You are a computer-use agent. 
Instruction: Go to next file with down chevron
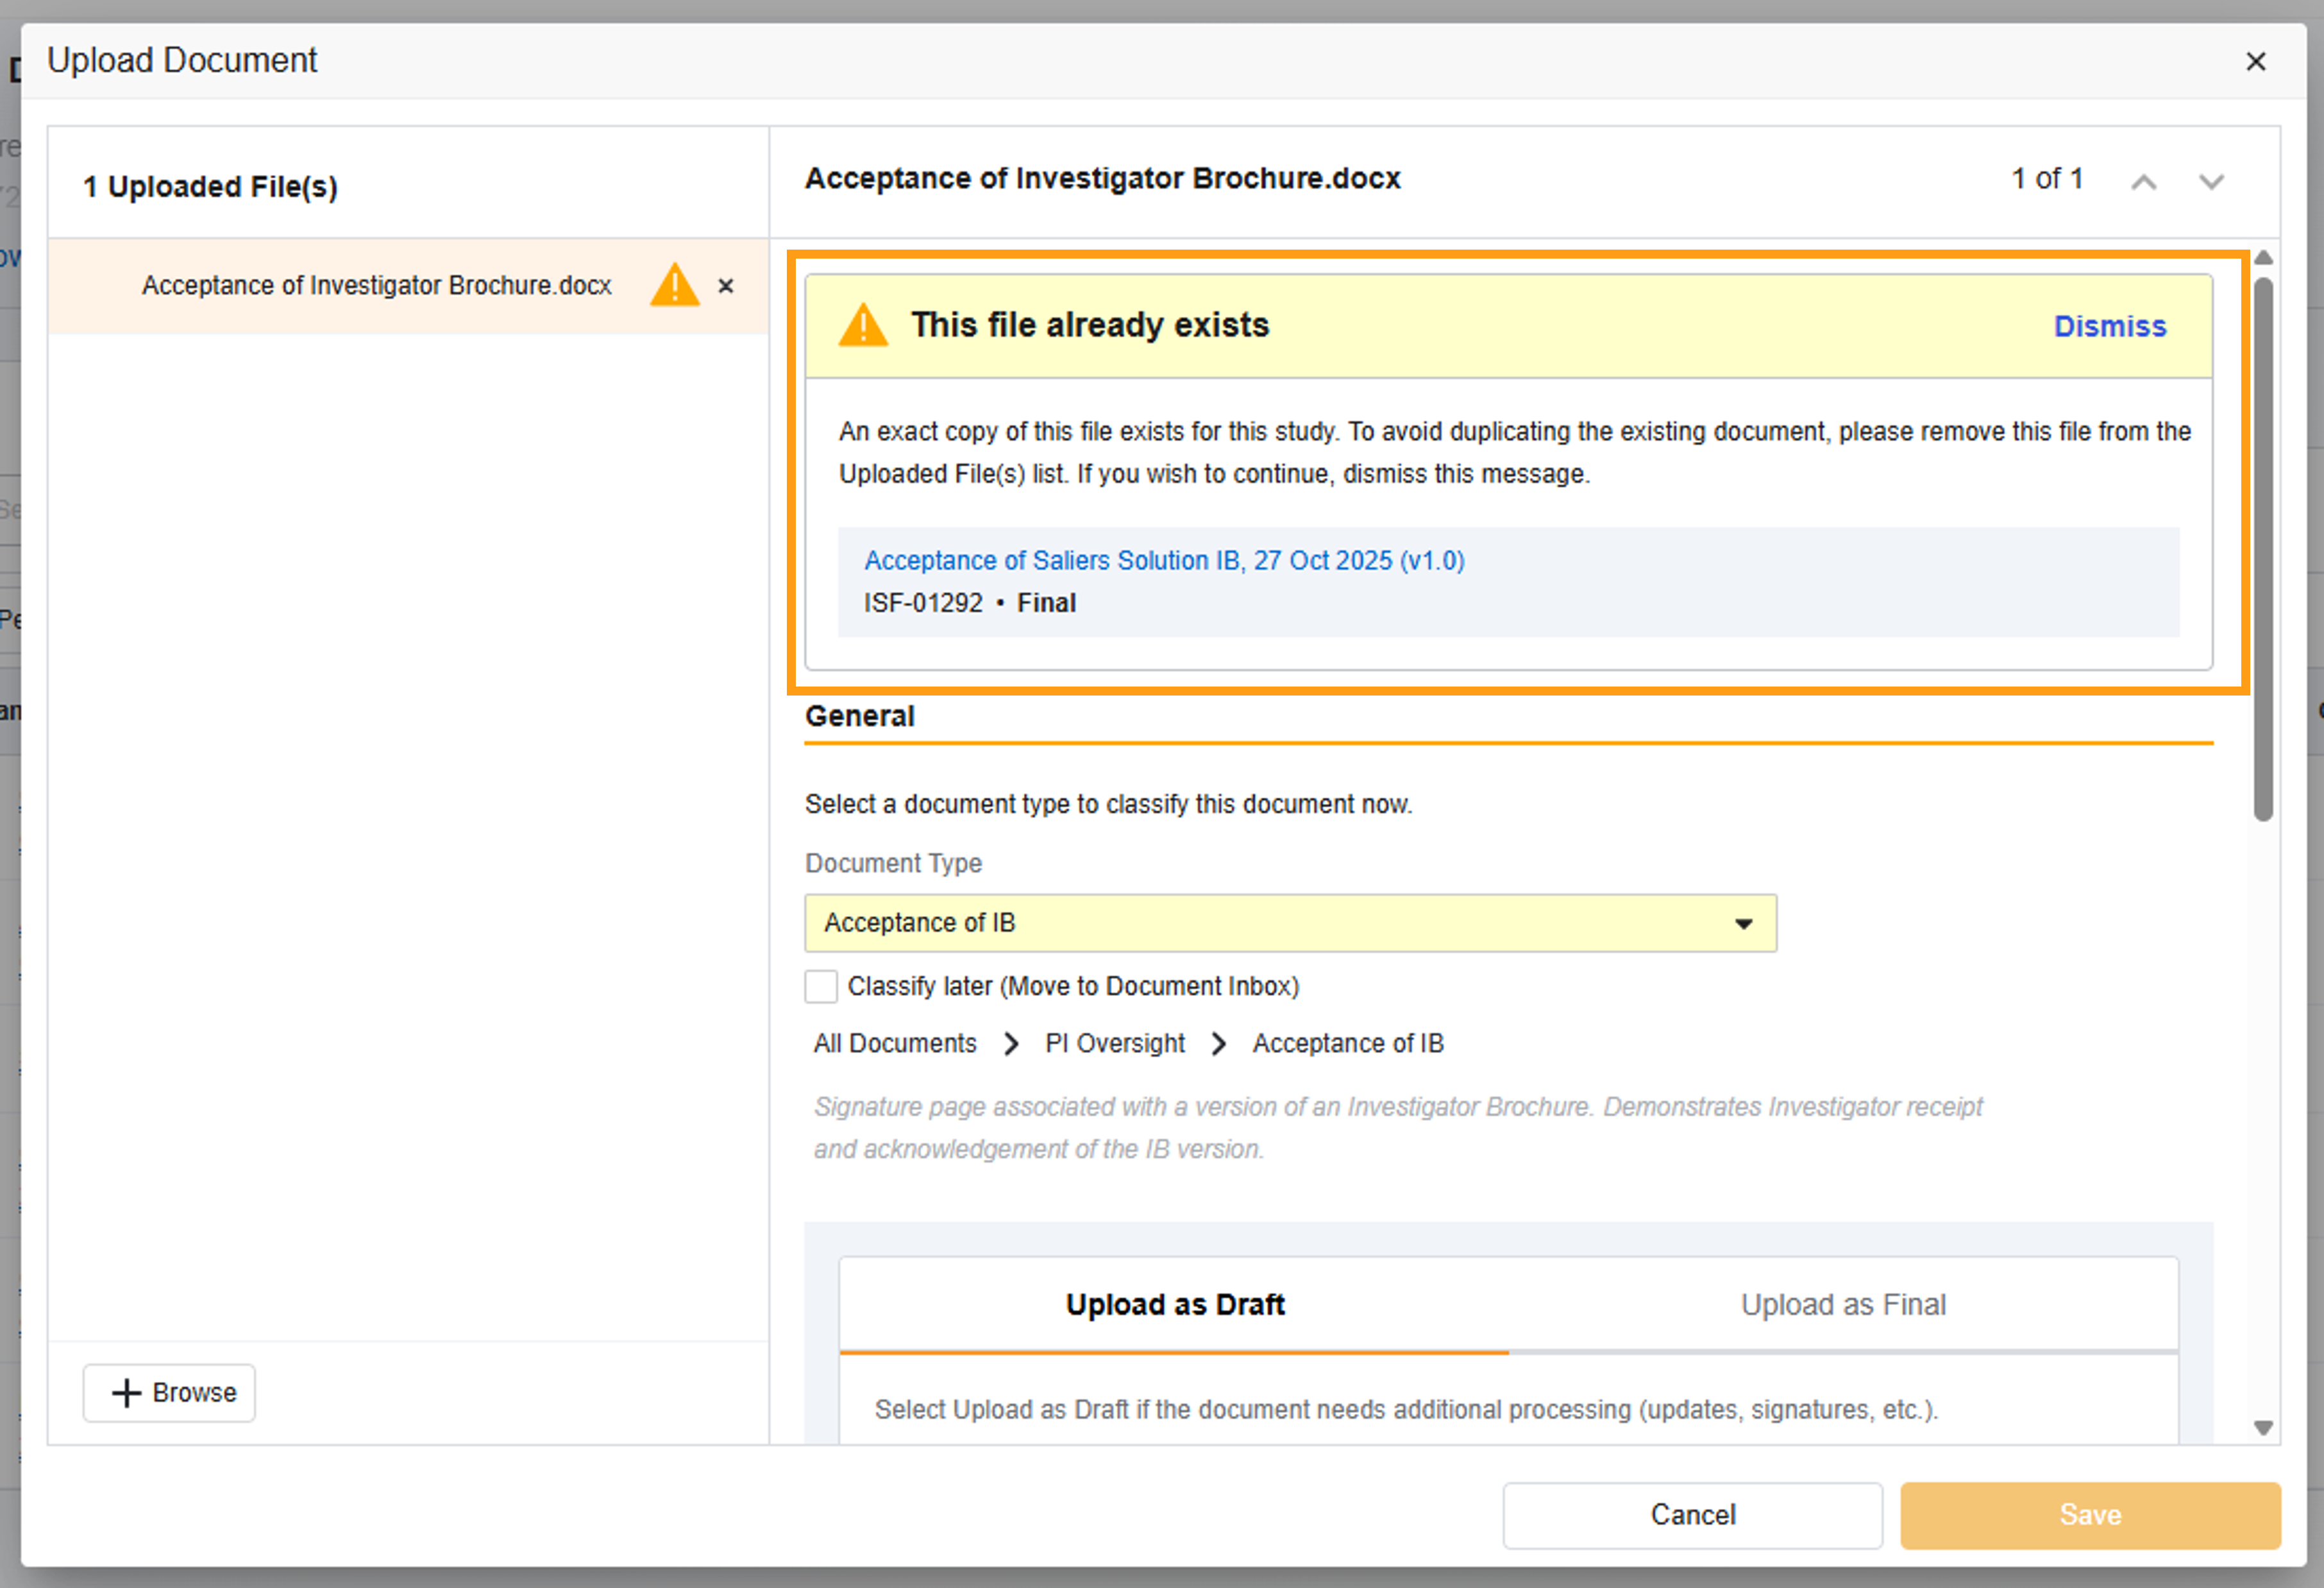coord(2211,182)
